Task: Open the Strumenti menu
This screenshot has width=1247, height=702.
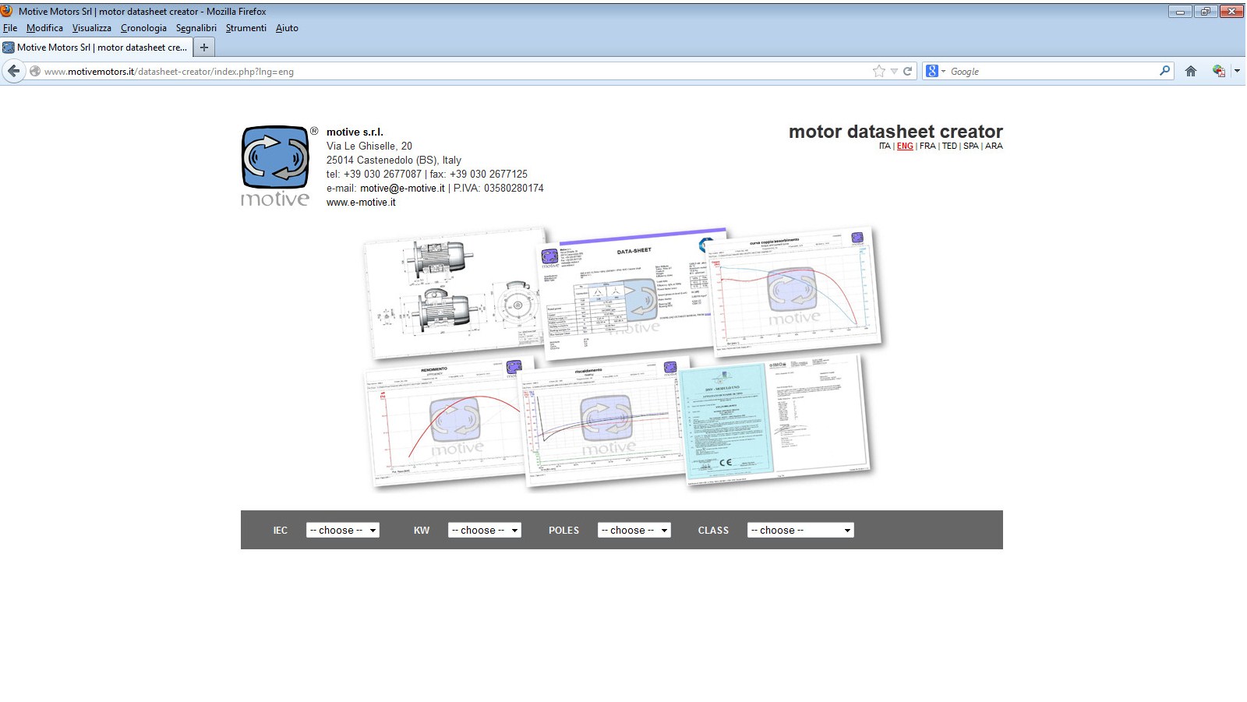Action: (x=246, y=28)
